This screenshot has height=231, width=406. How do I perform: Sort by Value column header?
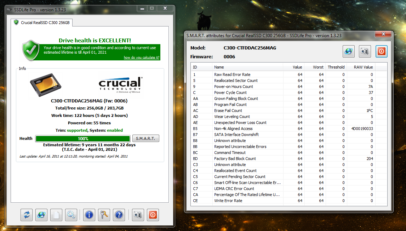[x=294, y=67]
